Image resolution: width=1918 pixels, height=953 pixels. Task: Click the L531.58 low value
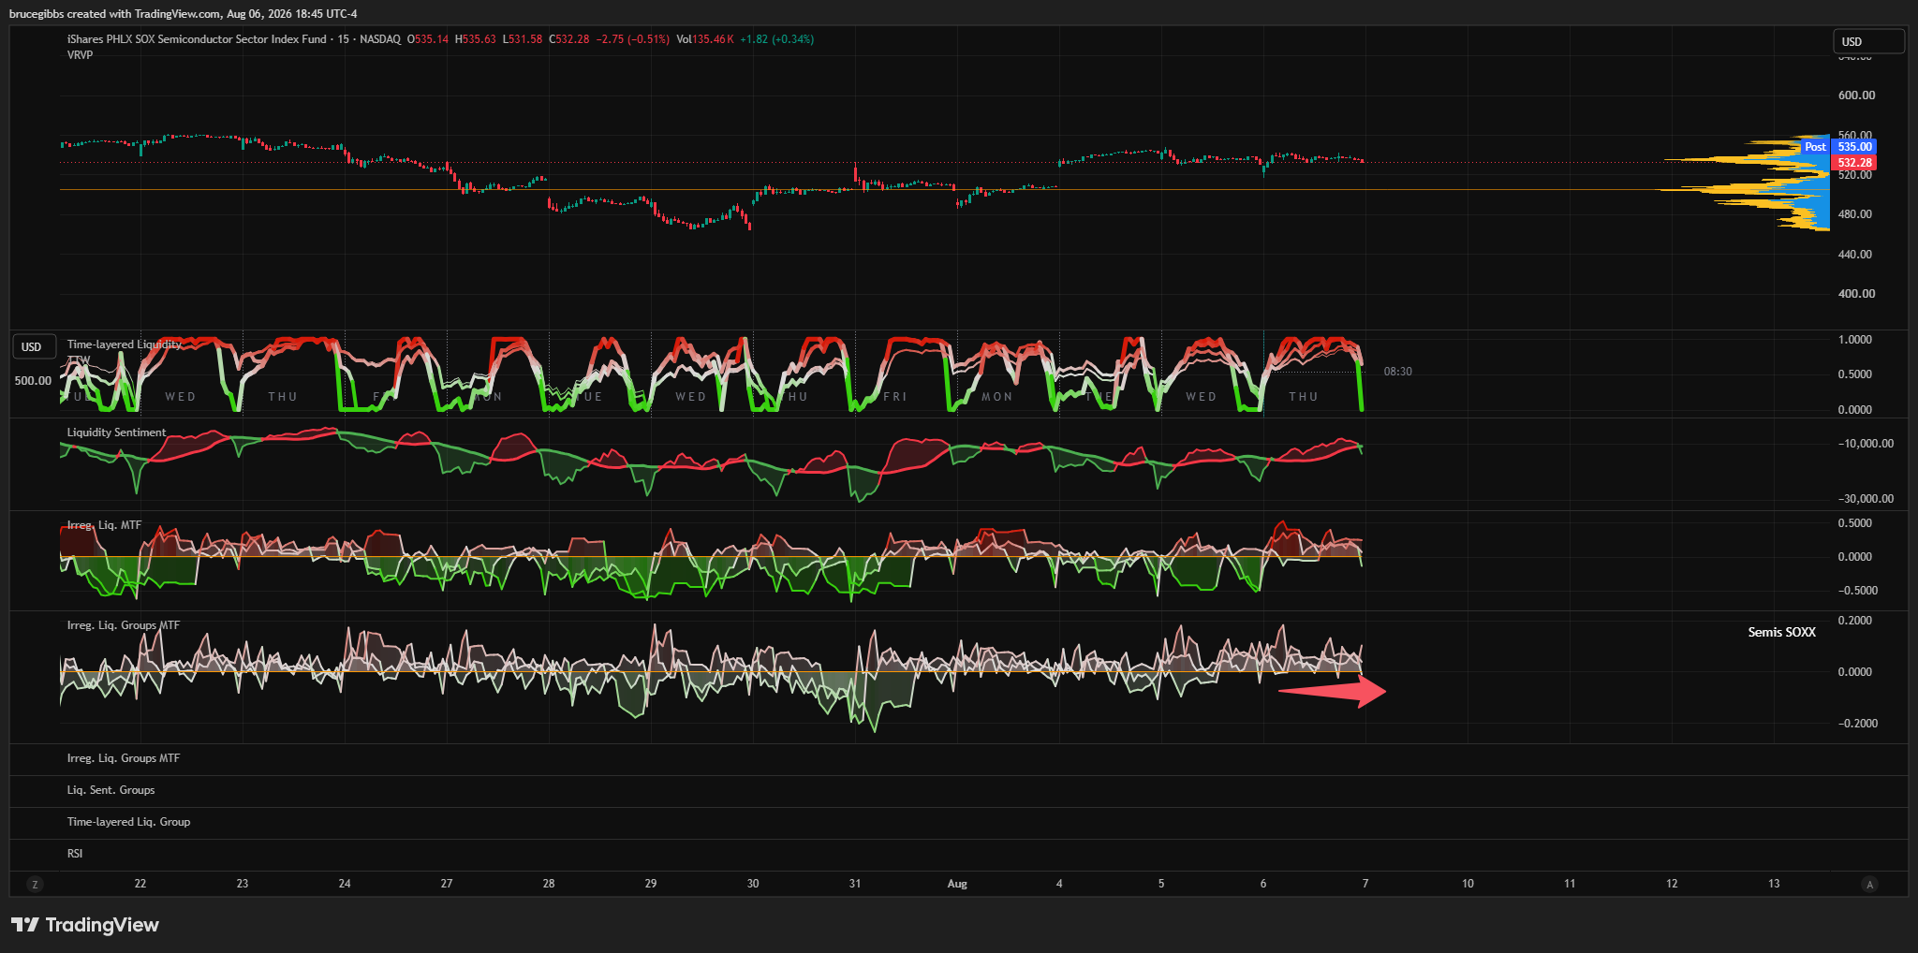pos(523,39)
